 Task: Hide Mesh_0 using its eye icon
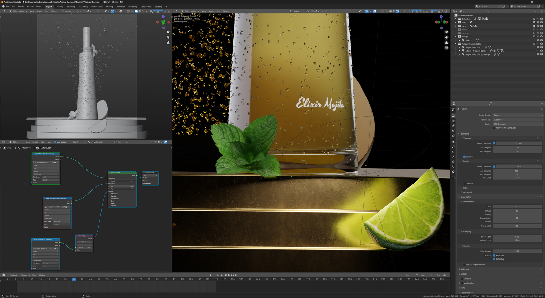click(538, 40)
